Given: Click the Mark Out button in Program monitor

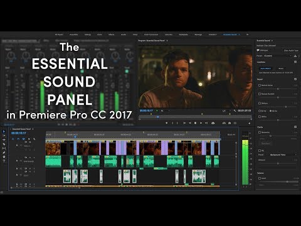Looking at the screenshot, I should click(177, 123).
